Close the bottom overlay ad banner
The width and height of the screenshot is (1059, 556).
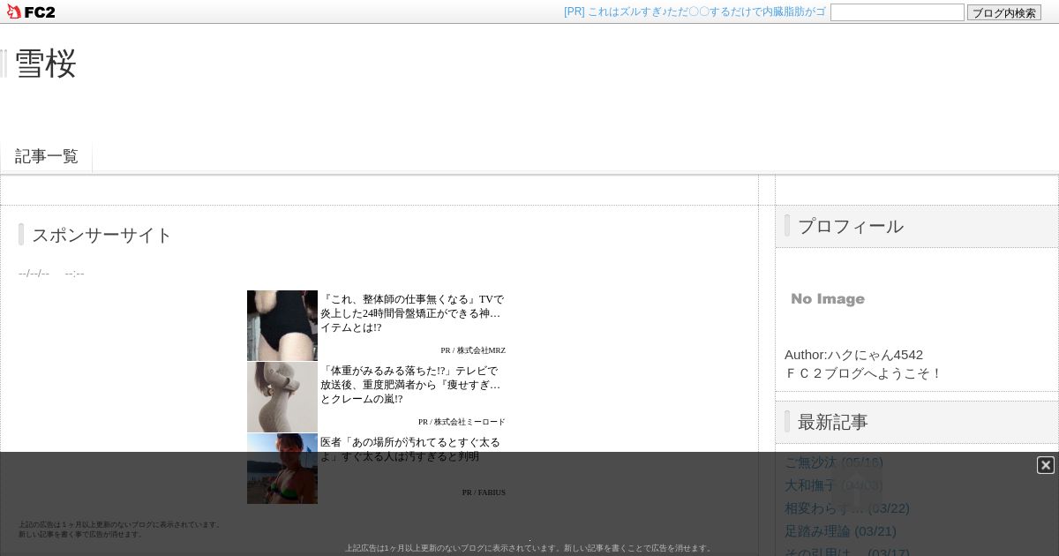(1046, 465)
